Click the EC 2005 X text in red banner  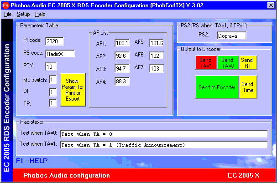point(243,175)
